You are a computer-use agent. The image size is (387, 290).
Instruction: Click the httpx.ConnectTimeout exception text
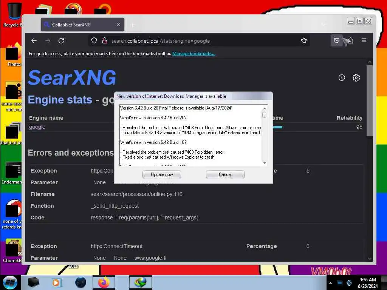(x=116, y=246)
